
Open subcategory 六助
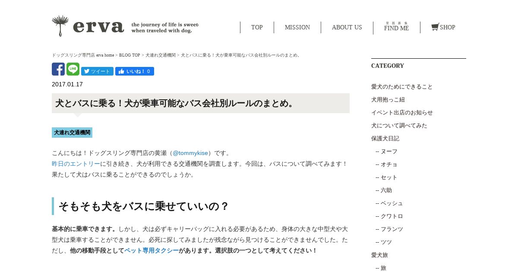coord(384,190)
